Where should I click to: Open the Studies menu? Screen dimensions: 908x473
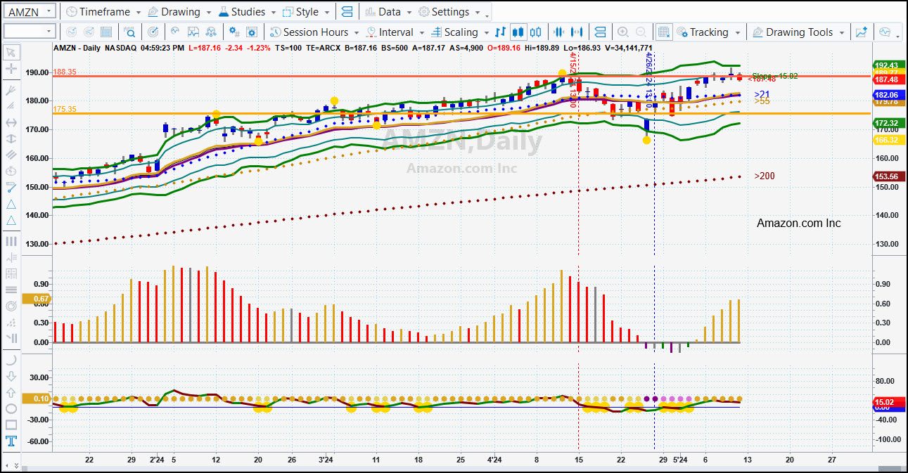tap(242, 12)
